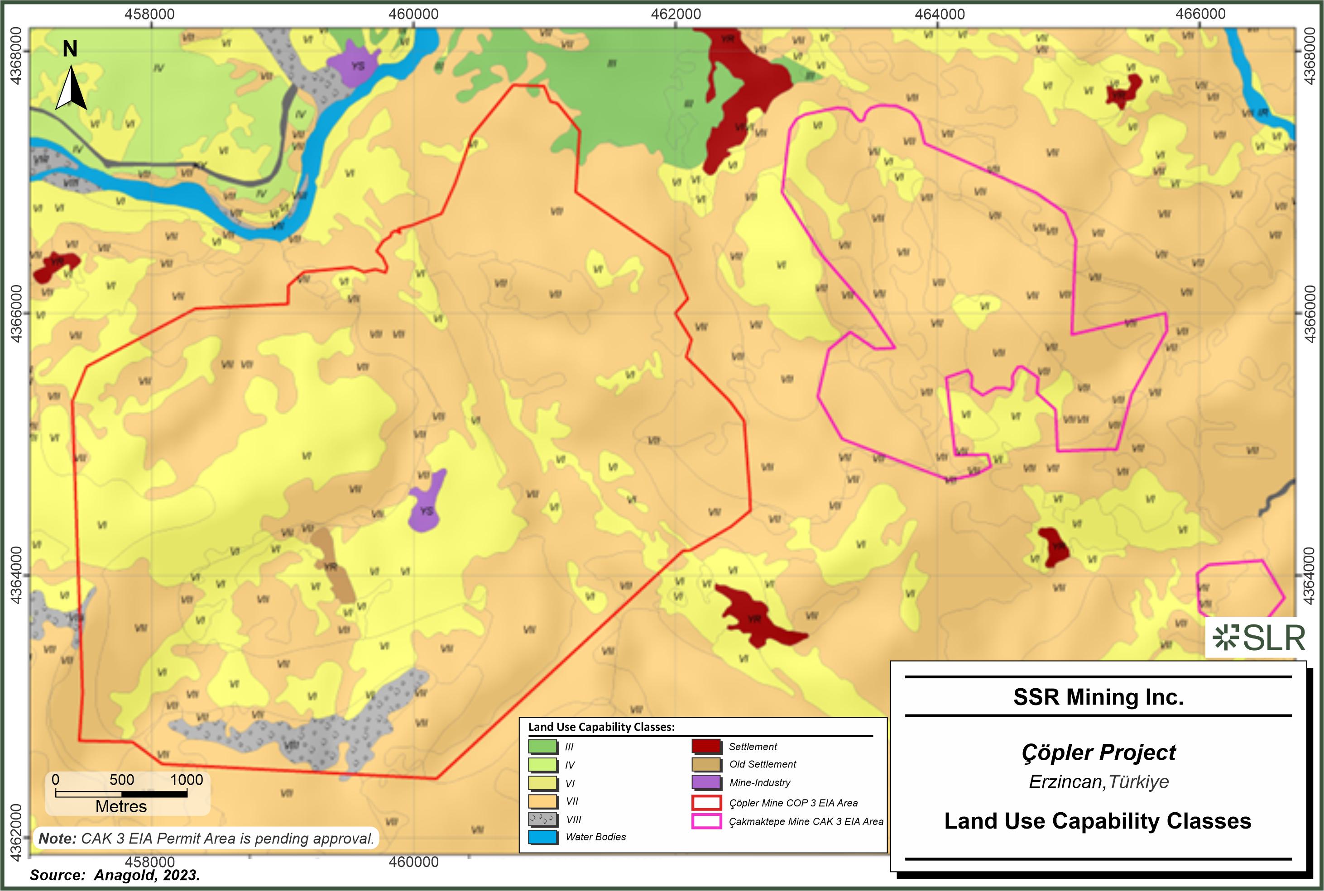1324x891 pixels.
Task: Click the 'Land Use Capability Classes:' legend heading
Action: click(601, 727)
